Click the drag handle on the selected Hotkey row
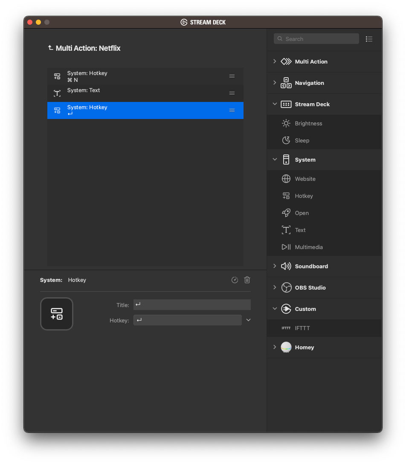406x464 pixels. tap(232, 110)
